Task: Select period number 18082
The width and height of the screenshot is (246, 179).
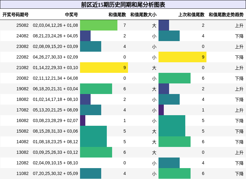Action: (x=22, y=100)
